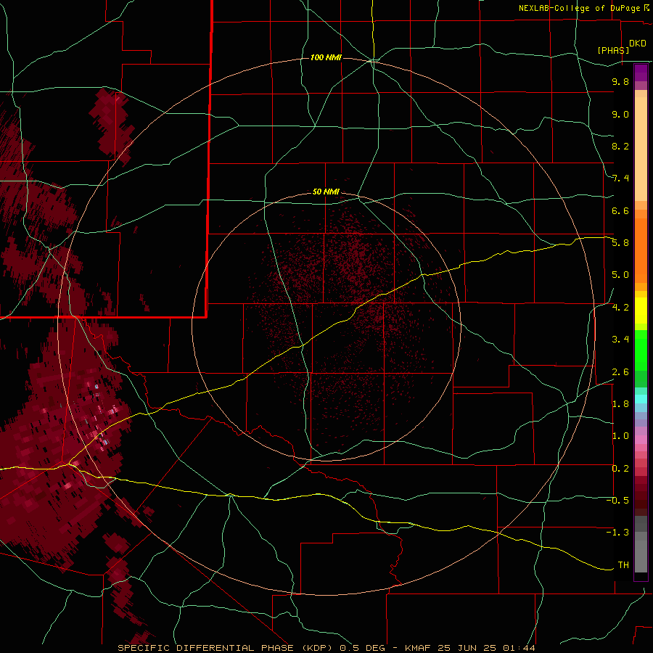Pick the pink band of the color scale

pos(641,440)
